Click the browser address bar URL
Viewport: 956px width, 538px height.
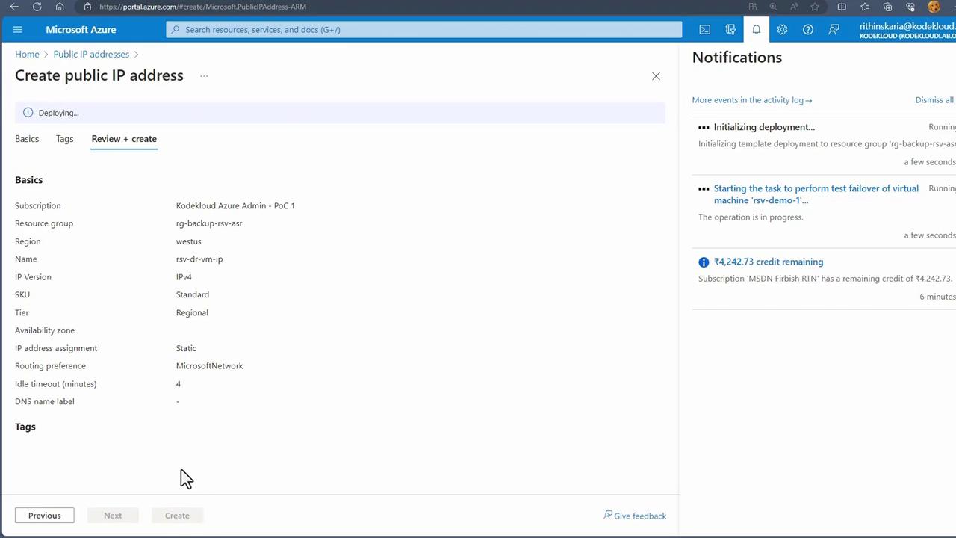click(x=202, y=7)
